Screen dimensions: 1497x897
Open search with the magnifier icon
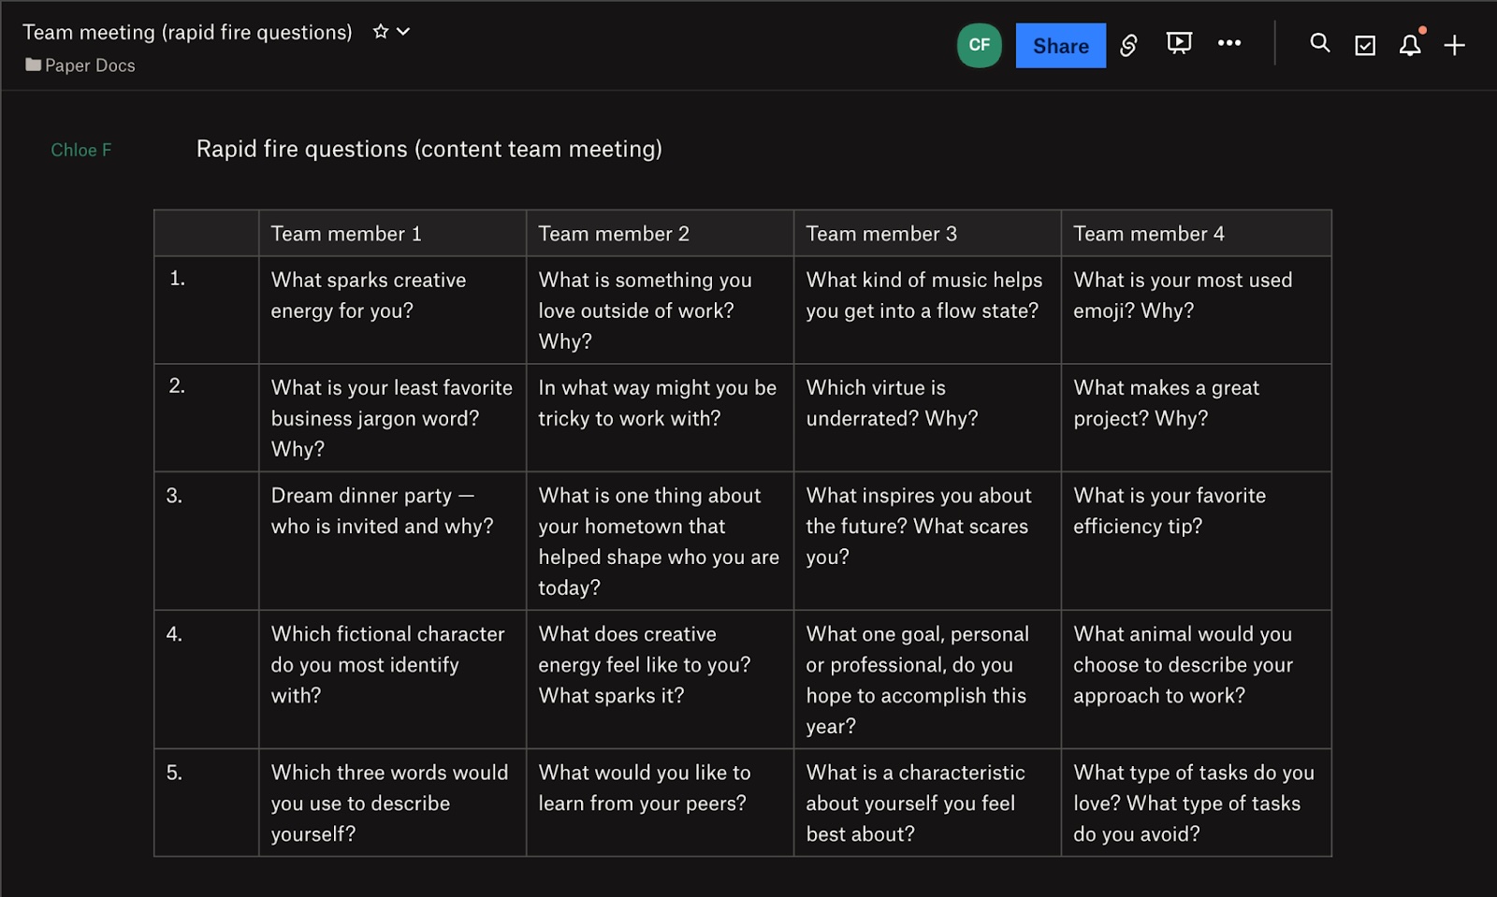point(1319,44)
